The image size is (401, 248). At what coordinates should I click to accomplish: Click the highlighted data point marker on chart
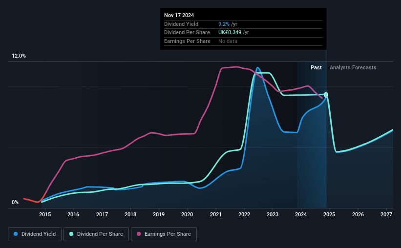[326, 95]
